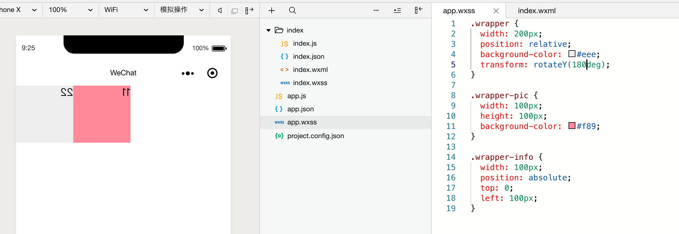
Task: Switch to the app.wxss editor tab
Action: coord(459,11)
